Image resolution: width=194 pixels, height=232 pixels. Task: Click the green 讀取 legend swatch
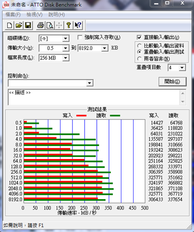pos(115,116)
